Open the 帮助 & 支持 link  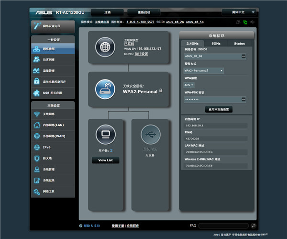[x=92, y=226]
